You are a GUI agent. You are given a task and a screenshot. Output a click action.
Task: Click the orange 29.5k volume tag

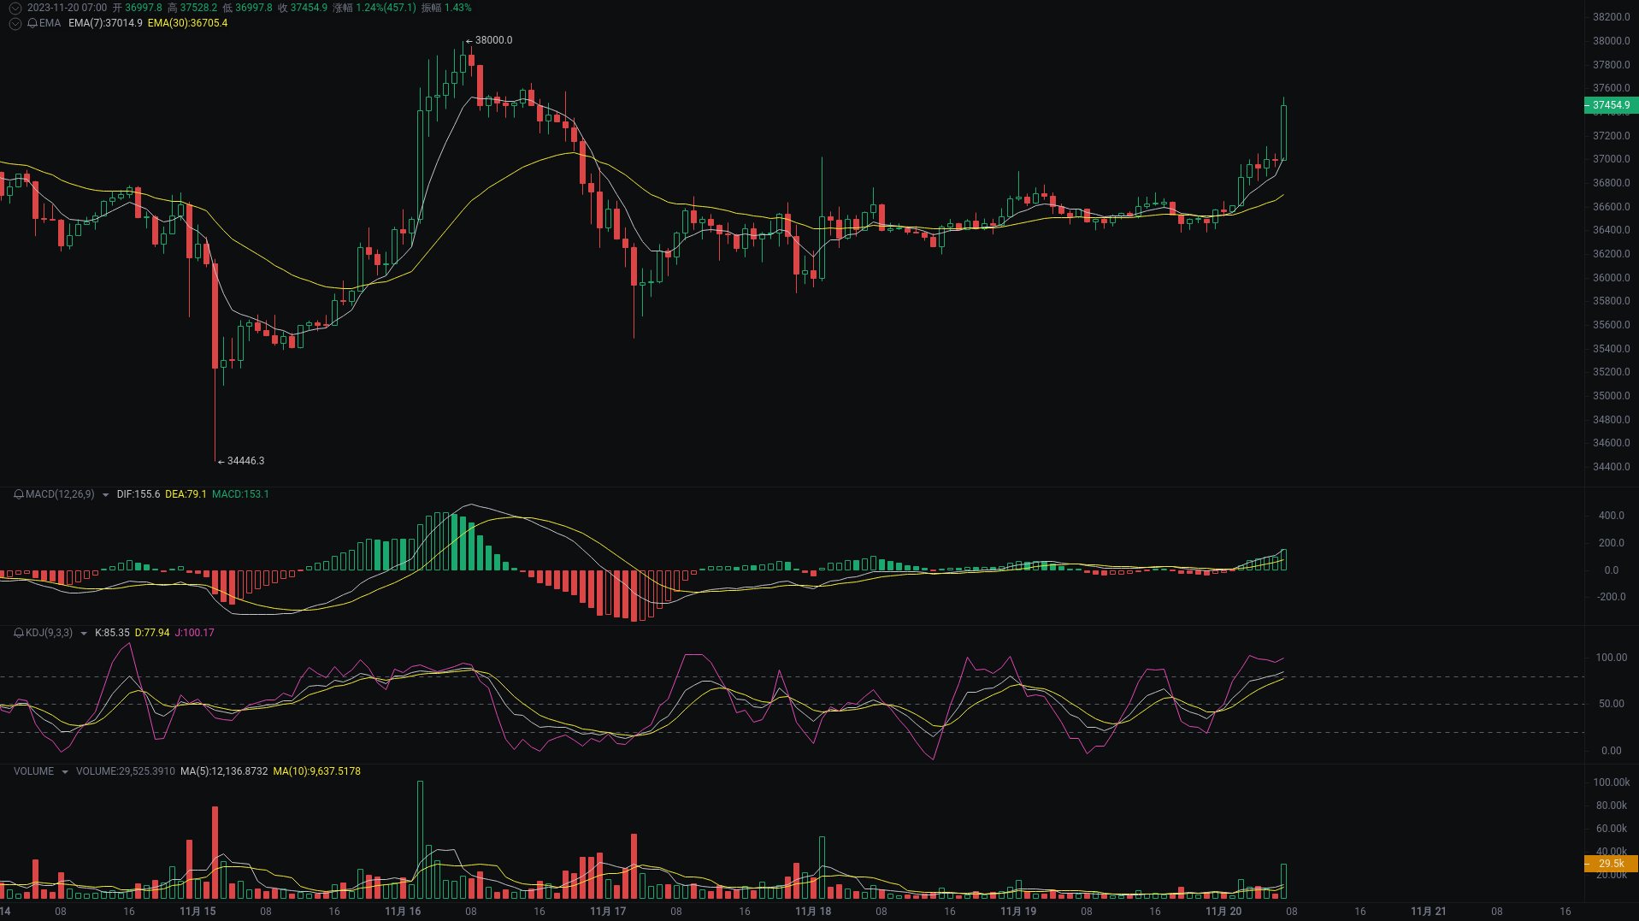pyautogui.click(x=1611, y=864)
